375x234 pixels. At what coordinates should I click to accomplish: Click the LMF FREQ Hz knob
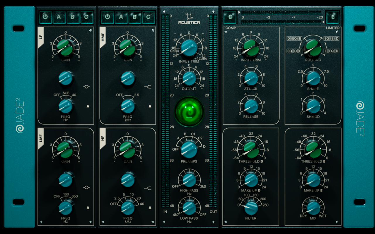(x=66, y=208)
